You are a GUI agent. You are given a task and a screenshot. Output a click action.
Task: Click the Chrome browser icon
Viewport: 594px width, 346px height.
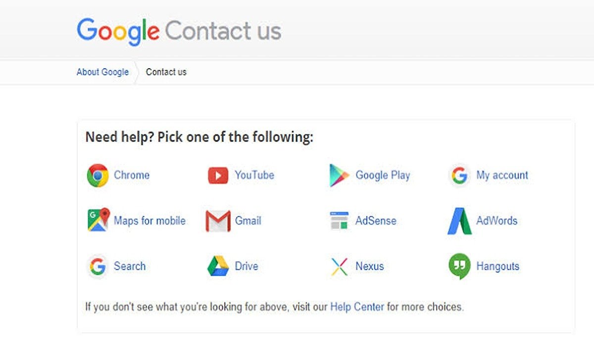click(x=98, y=175)
